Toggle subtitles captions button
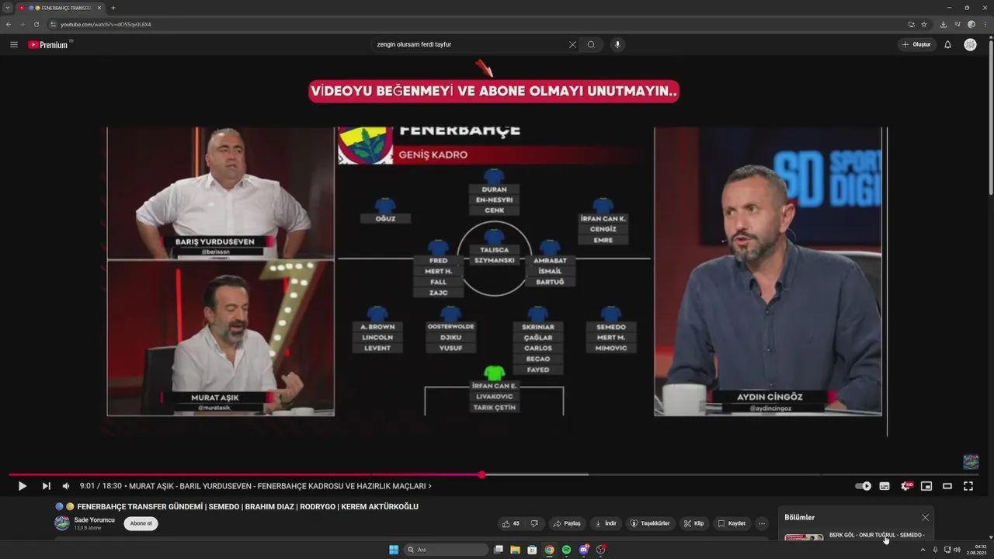The height and width of the screenshot is (559, 994). 885,486
